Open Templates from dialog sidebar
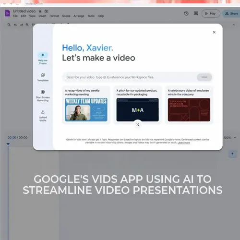This screenshot has height=240, width=240. [43, 77]
